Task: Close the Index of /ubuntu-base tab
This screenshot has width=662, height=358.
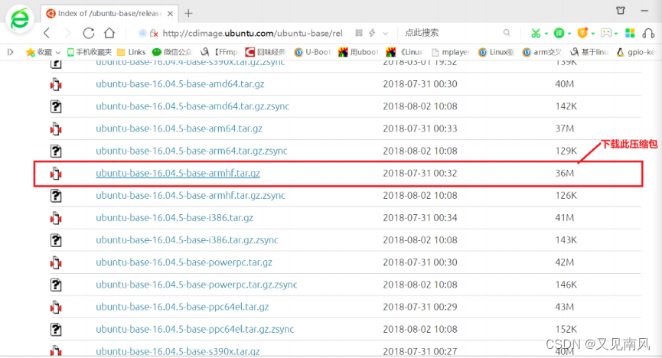Action: pos(170,14)
